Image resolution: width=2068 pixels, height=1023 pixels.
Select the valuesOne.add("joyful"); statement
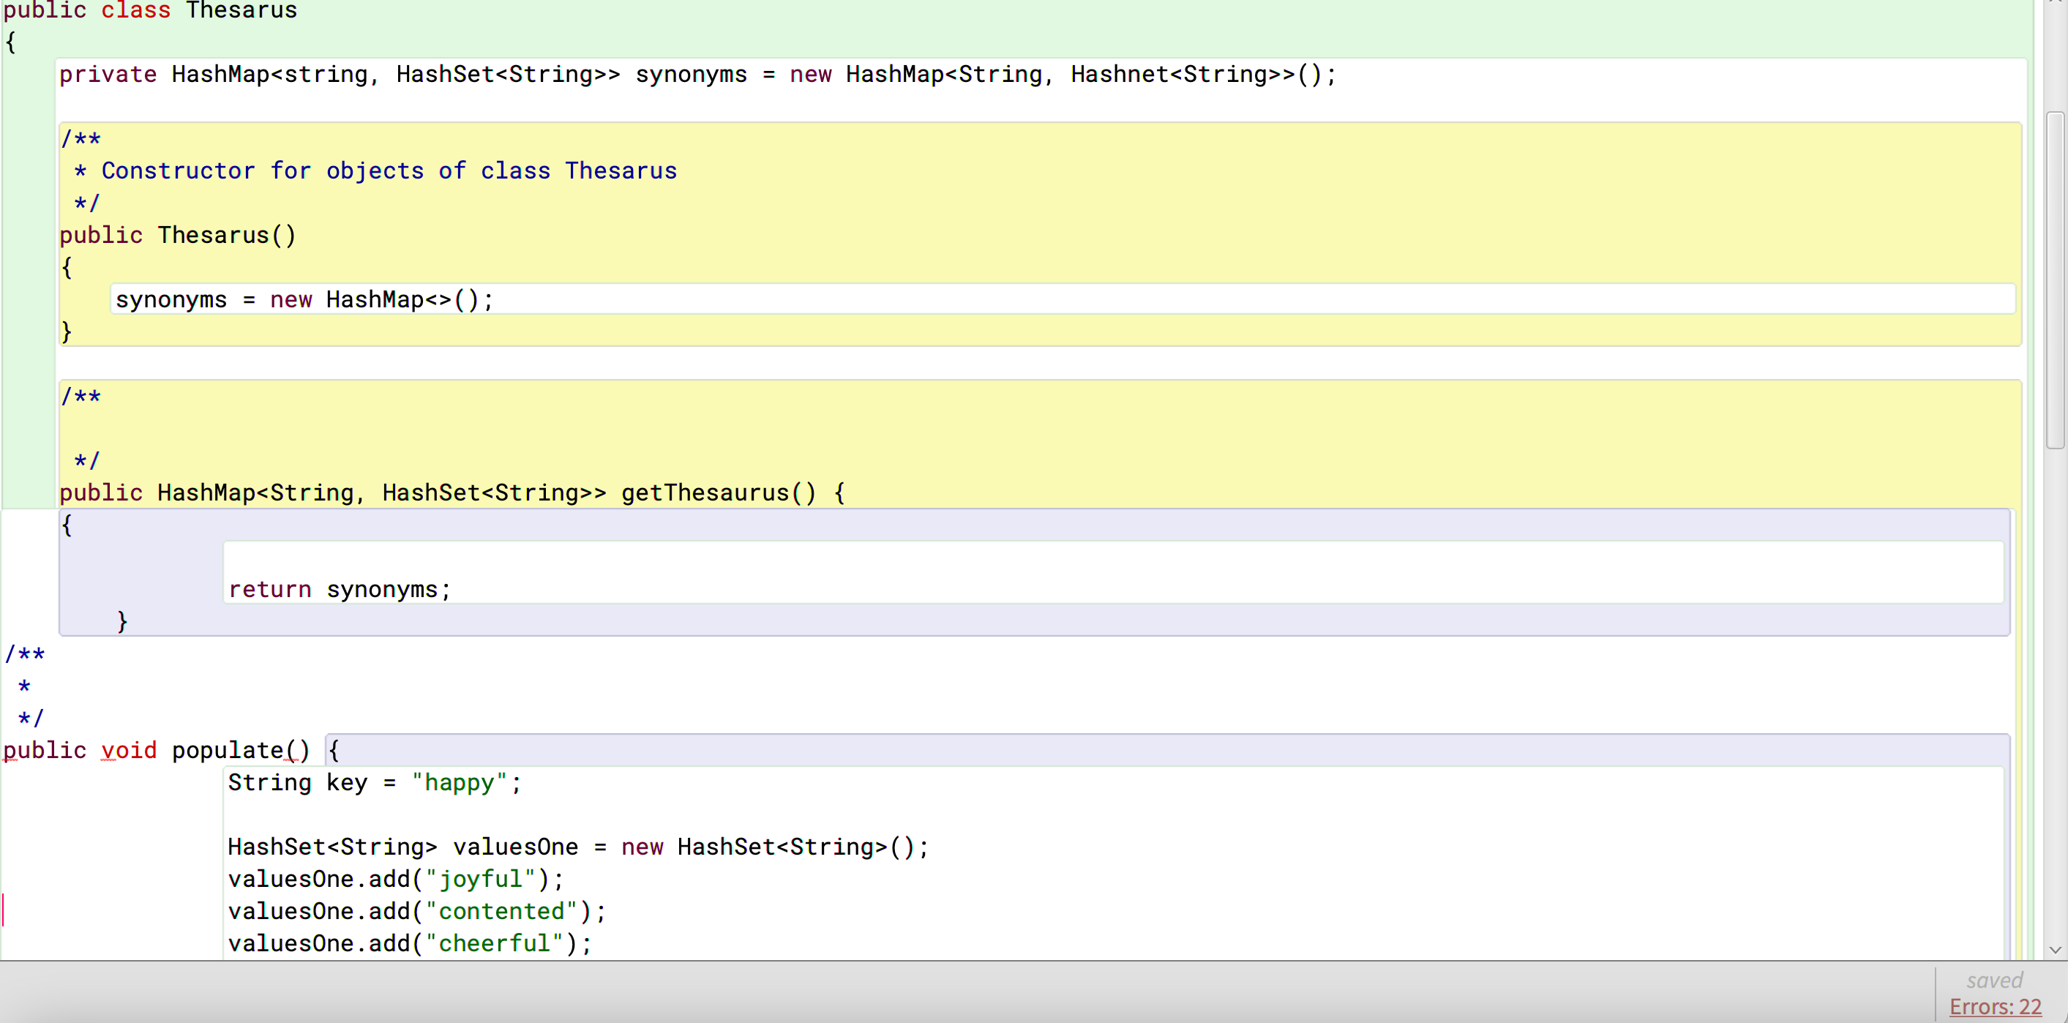point(395,878)
